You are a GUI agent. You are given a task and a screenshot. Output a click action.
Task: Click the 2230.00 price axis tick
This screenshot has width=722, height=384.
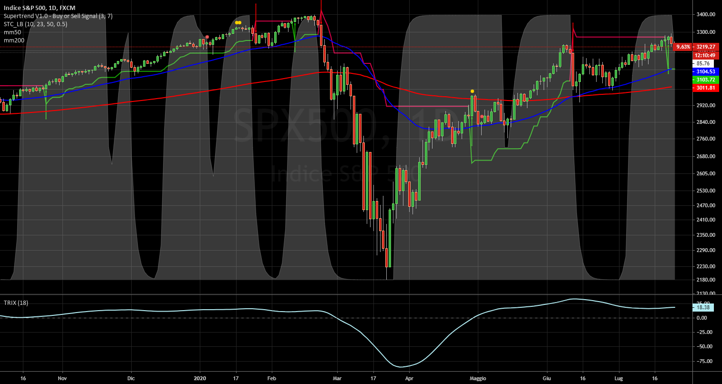point(705,266)
